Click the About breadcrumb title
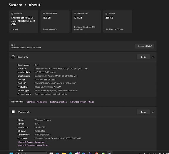169x154 pixels. point(34,5)
